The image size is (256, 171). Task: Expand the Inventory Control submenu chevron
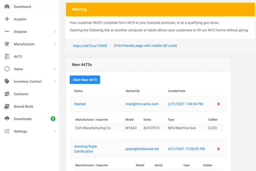coord(55,81)
